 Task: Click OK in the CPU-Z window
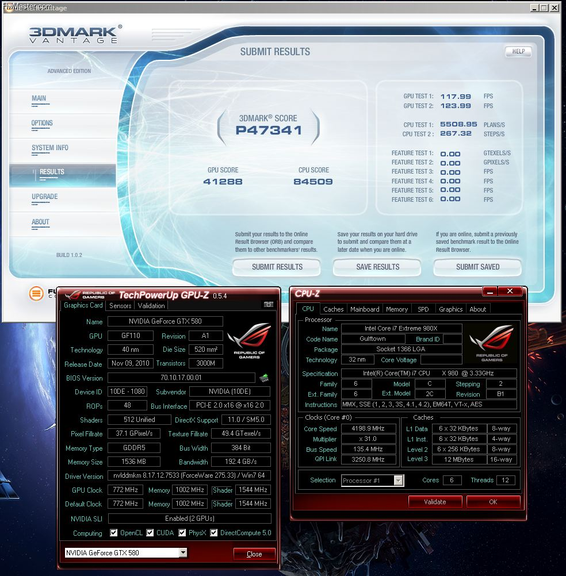[x=493, y=502]
